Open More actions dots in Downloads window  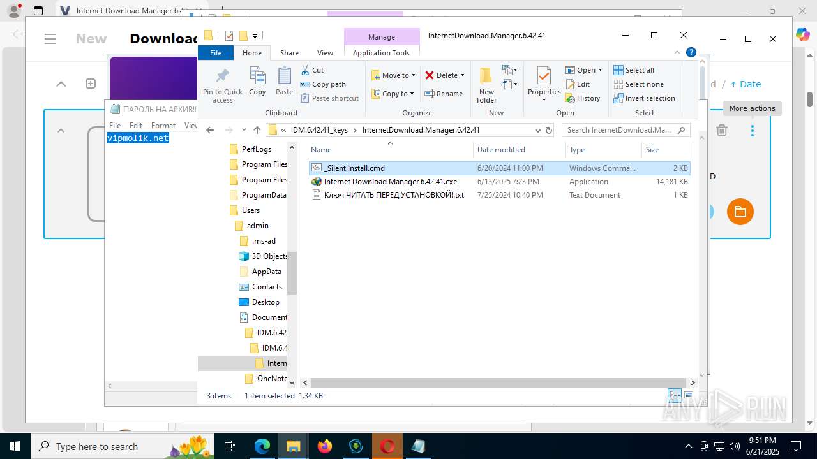click(x=753, y=130)
